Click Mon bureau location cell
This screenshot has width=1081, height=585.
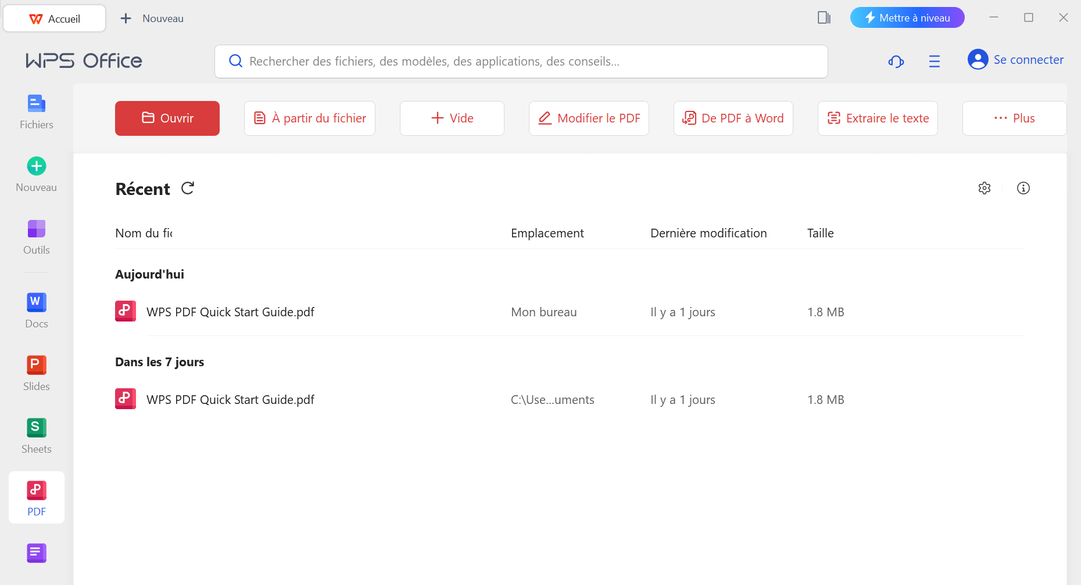[543, 312]
